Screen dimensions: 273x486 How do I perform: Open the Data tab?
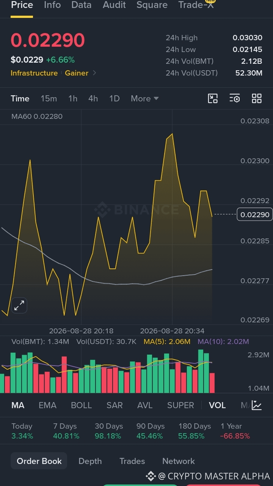click(82, 5)
